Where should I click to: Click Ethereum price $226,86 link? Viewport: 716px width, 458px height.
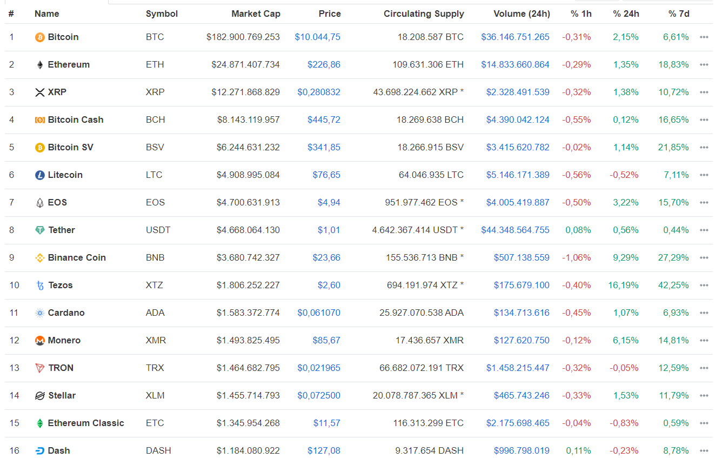point(324,64)
